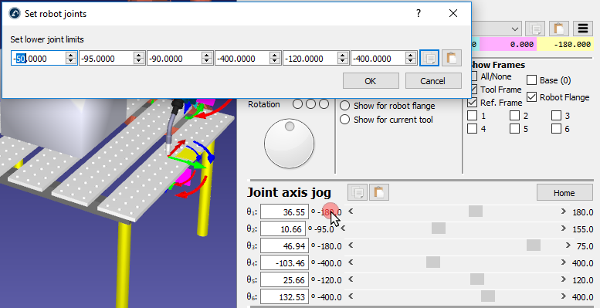Viewport: 600px width, 308px height.
Task: Check frame 3 checkbox
Action: 557,116
